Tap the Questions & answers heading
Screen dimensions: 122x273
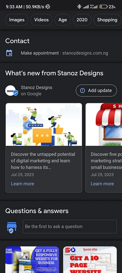pyautogui.click(x=37, y=211)
